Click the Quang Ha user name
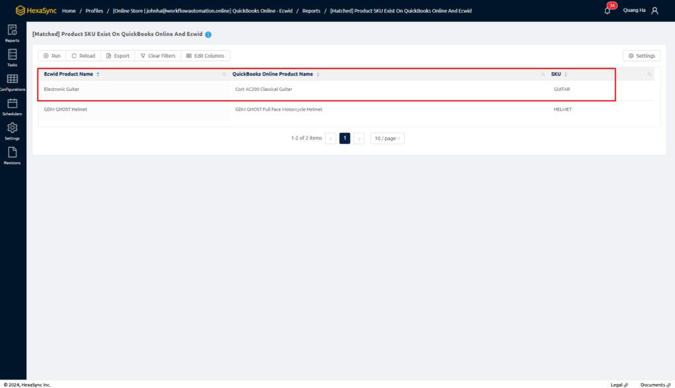The height and width of the screenshot is (388, 675). [634, 11]
